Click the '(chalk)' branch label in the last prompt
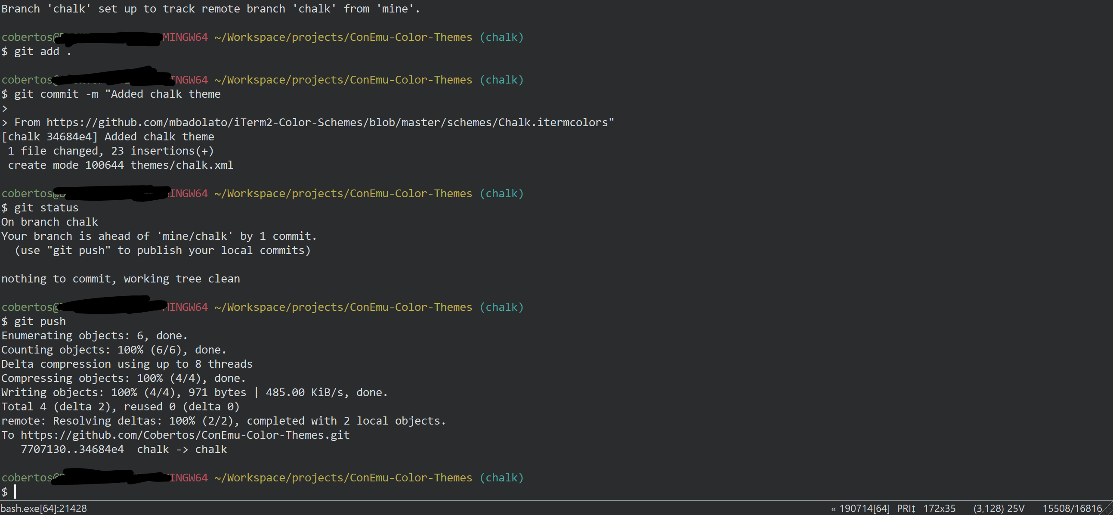The width and height of the screenshot is (1113, 515). (502, 478)
